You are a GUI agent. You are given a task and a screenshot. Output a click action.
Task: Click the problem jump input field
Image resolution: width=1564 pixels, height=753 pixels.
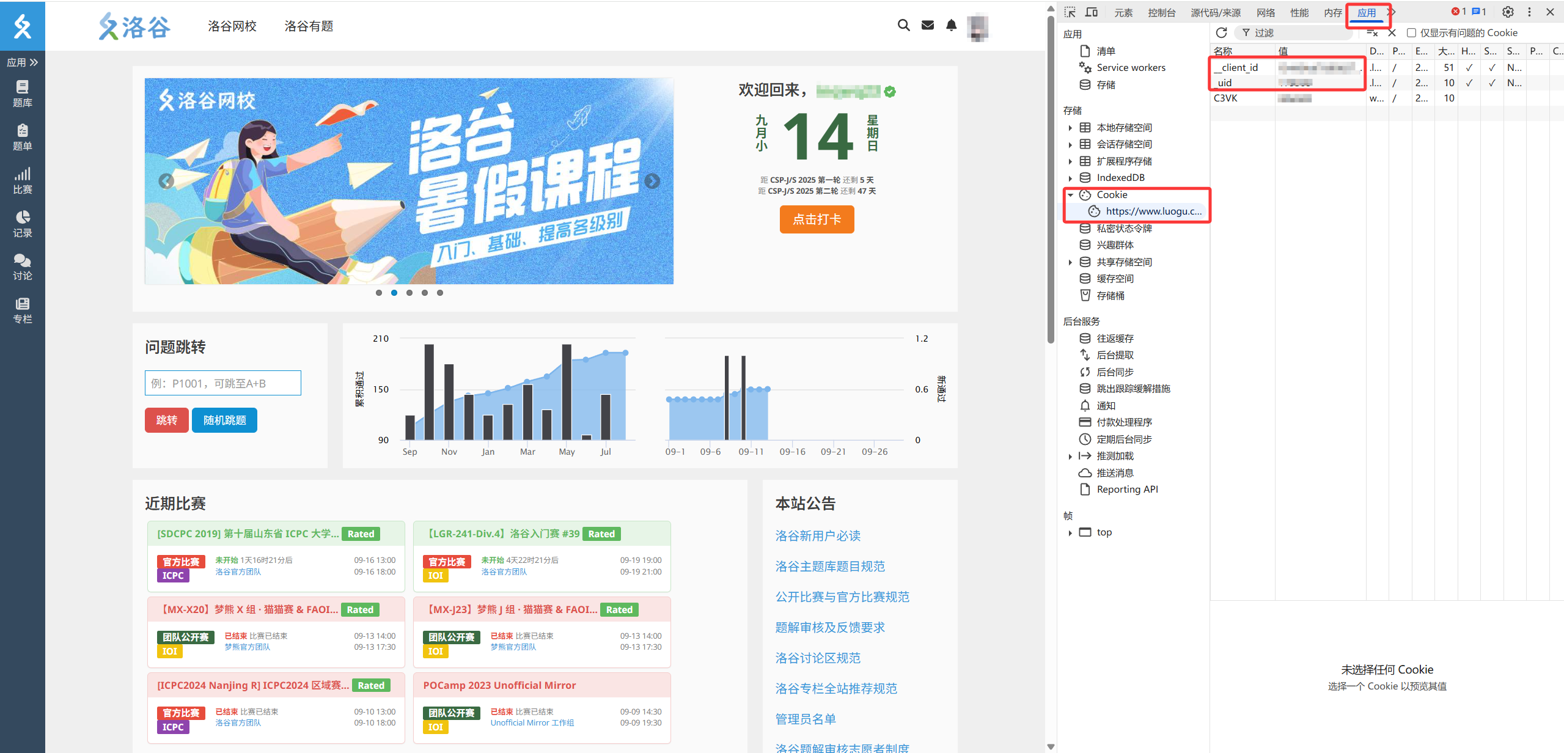pos(222,383)
